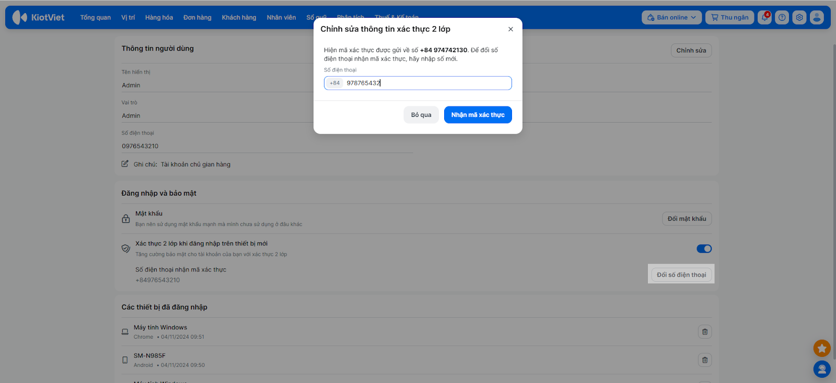Delete the Máy tính Windows device
The width and height of the screenshot is (836, 383).
(705, 332)
